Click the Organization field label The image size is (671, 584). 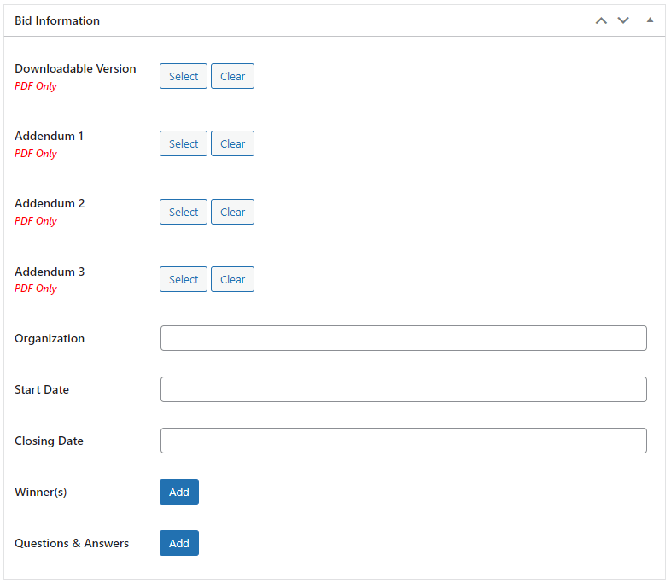pos(50,338)
